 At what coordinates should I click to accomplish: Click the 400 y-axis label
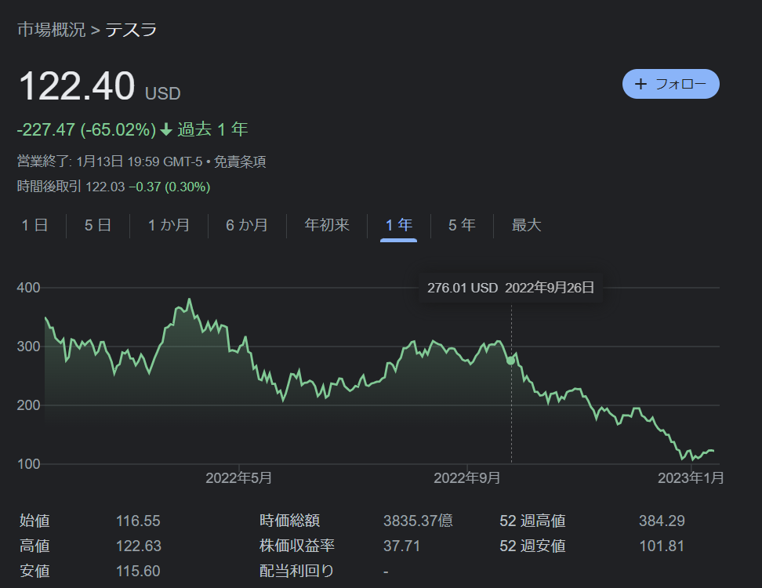(29, 288)
